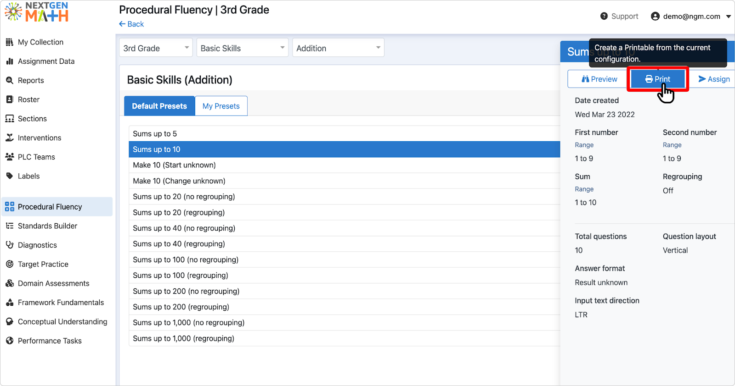Click the Sections classroom icon
The image size is (735, 386).
pyautogui.click(x=9, y=119)
